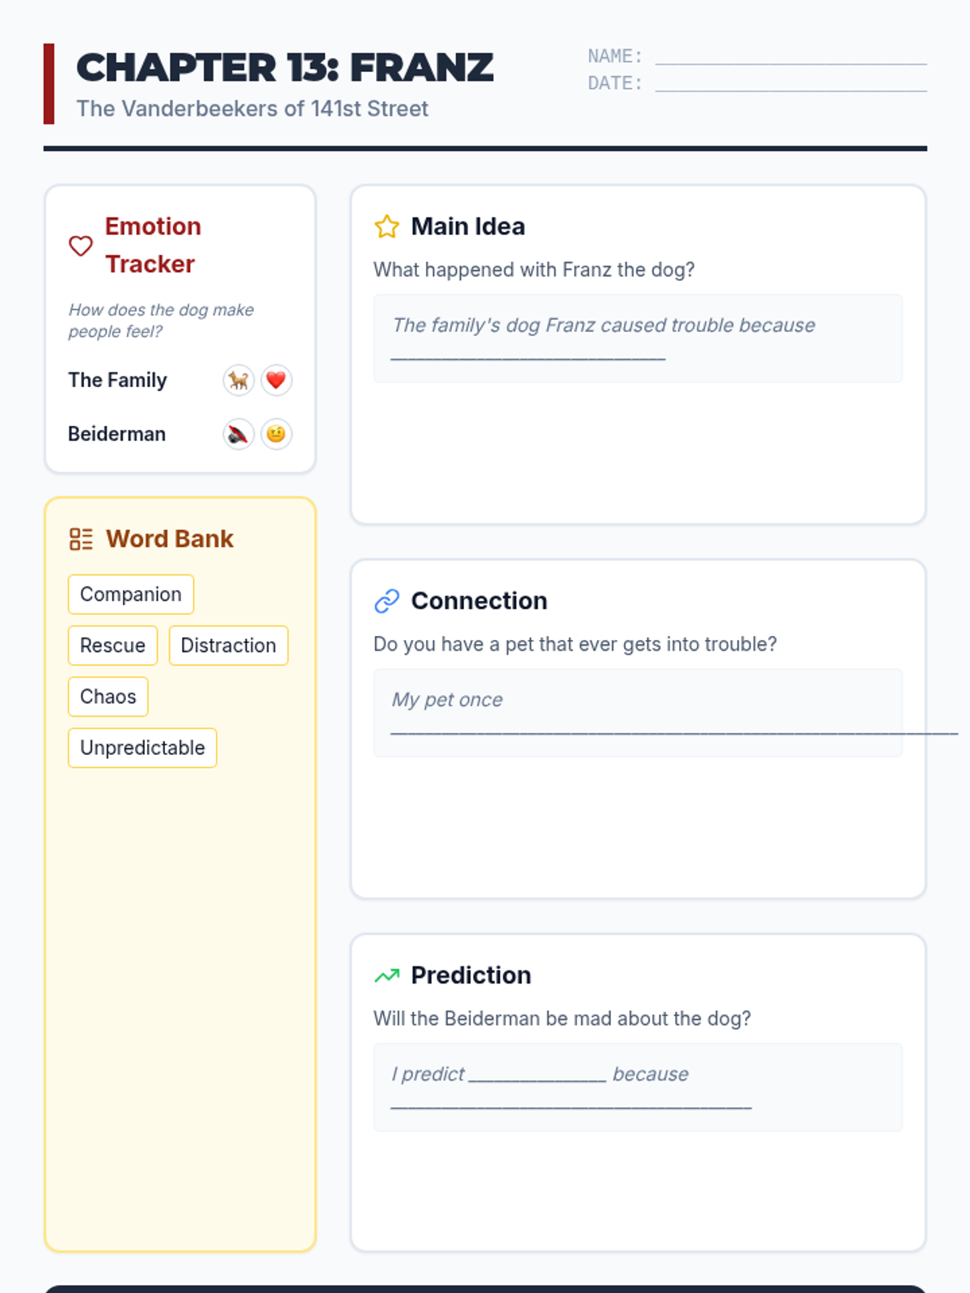Click the list icon next to Word Bank
Viewport: 970px width, 1293px height.
pos(82,539)
